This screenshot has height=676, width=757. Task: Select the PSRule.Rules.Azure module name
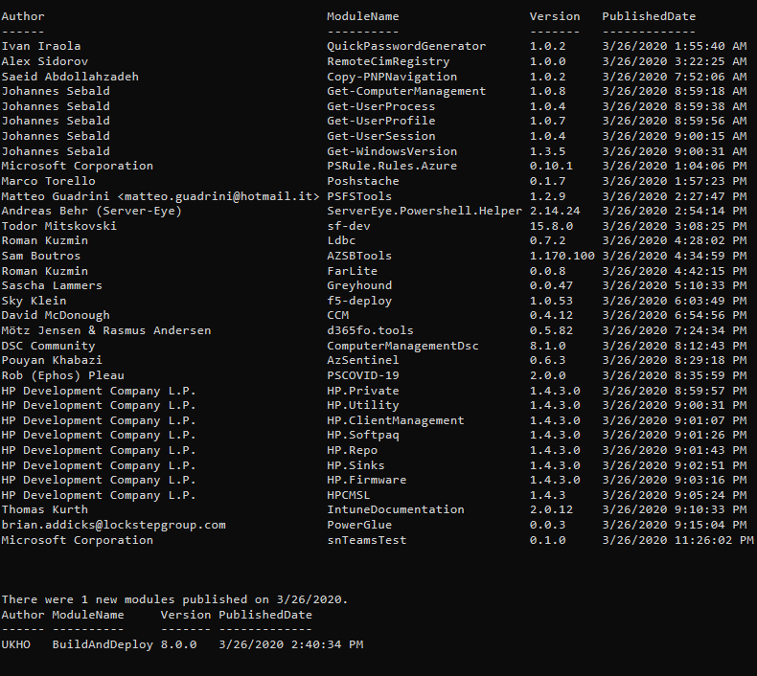tap(392, 166)
